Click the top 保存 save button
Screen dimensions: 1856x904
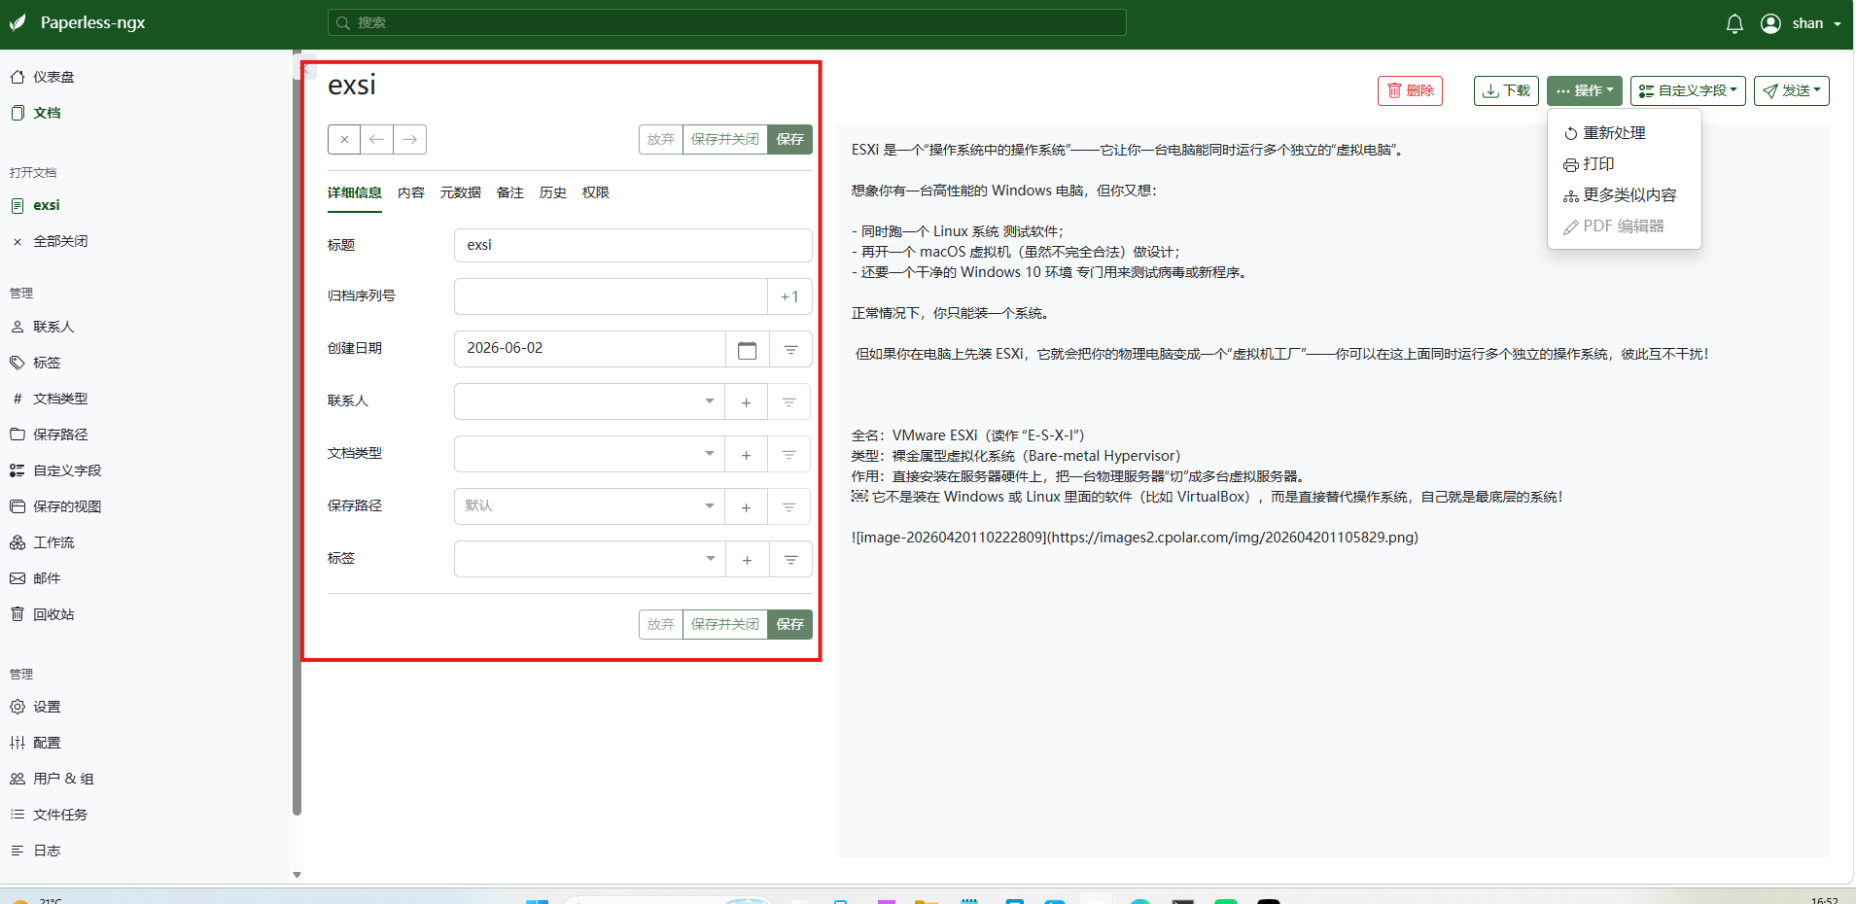tap(790, 139)
